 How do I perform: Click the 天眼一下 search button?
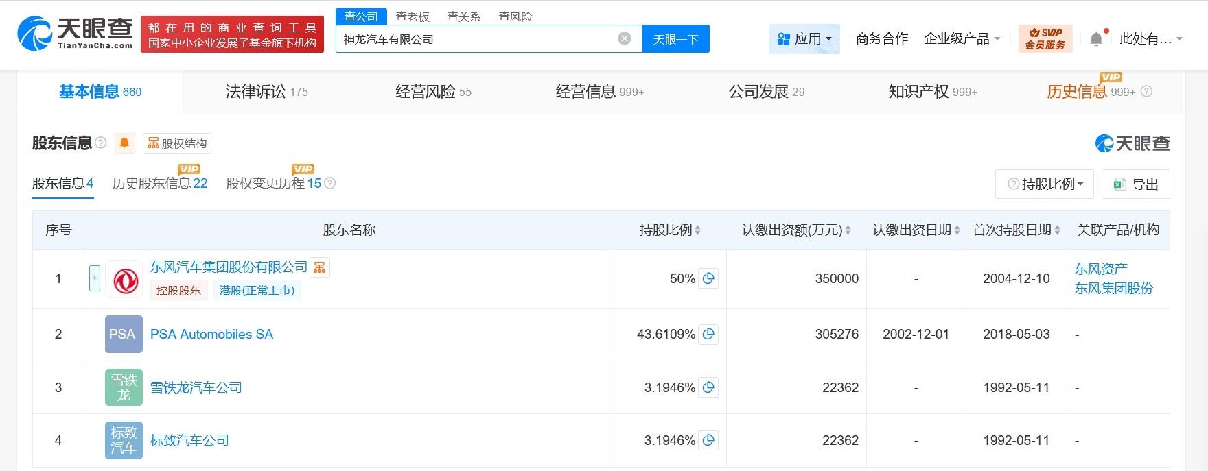pyautogui.click(x=675, y=39)
